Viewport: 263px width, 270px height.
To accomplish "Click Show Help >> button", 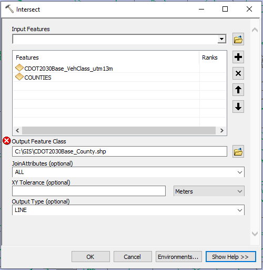I will click(x=230, y=257).
